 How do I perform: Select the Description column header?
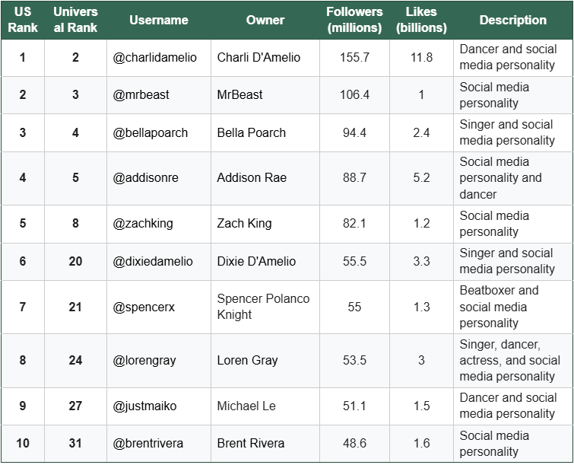point(513,20)
